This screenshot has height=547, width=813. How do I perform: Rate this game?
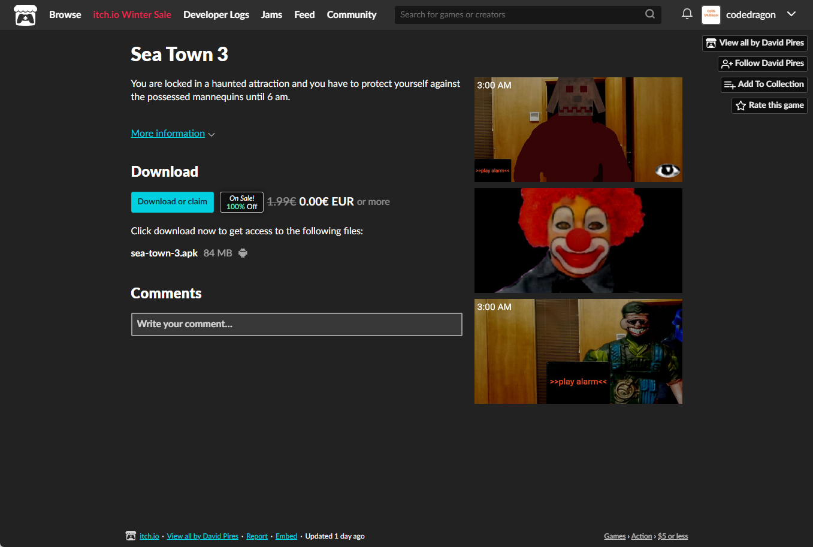point(770,105)
